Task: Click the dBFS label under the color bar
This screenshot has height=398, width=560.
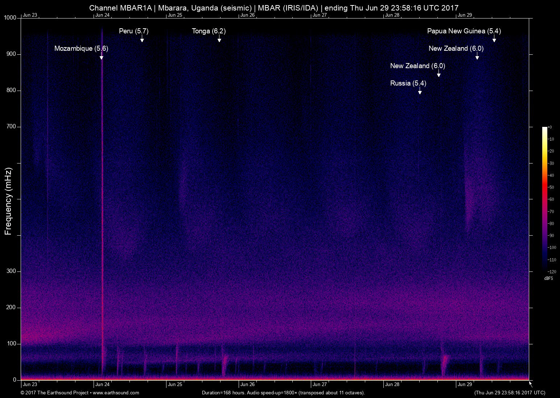Action: click(x=549, y=278)
